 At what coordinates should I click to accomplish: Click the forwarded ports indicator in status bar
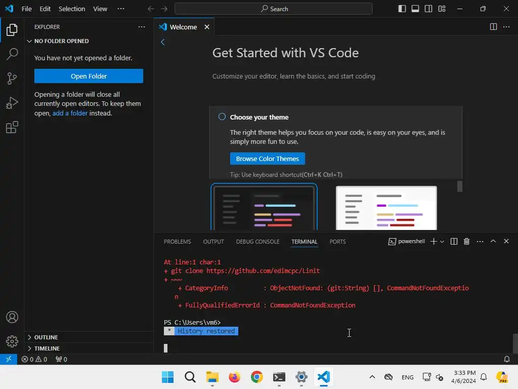[x=61, y=359]
